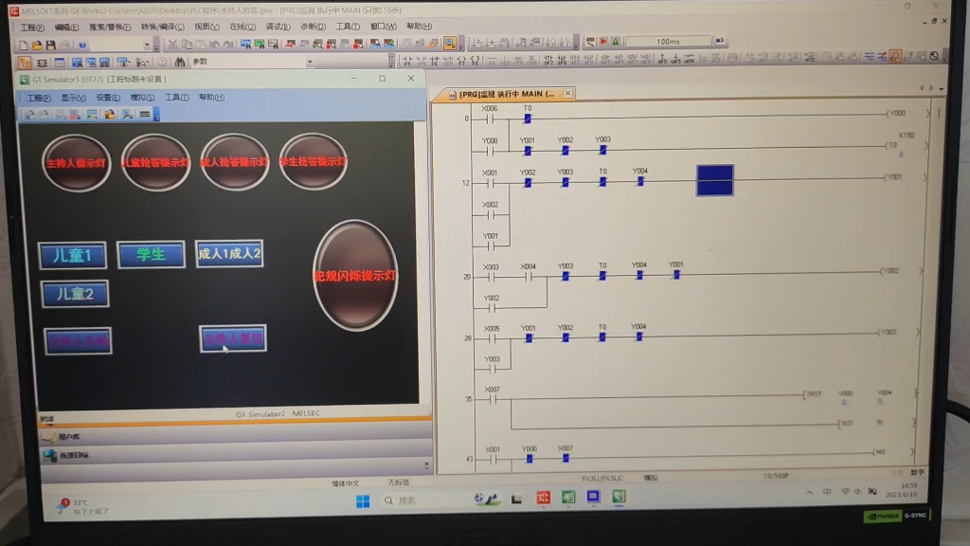Show hidden system tray icons chevron

click(x=809, y=493)
